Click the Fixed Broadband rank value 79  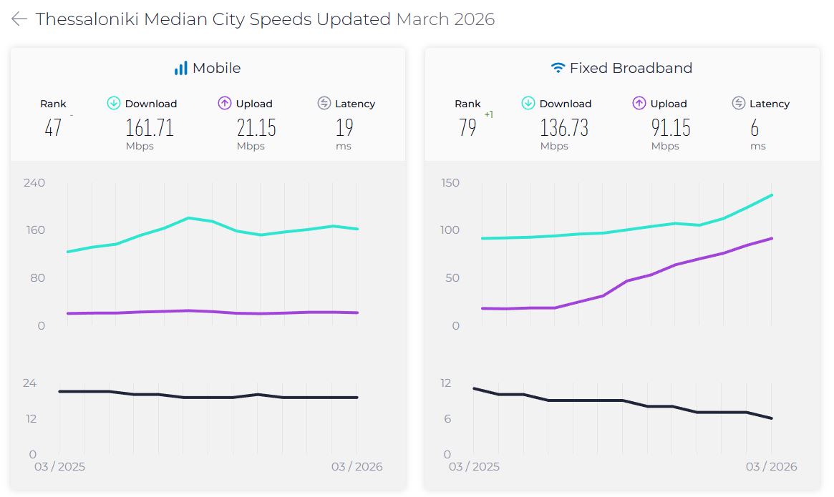tap(467, 128)
